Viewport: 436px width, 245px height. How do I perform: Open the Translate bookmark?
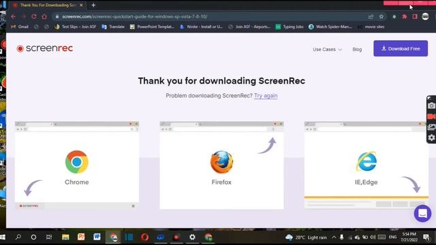tap(113, 27)
